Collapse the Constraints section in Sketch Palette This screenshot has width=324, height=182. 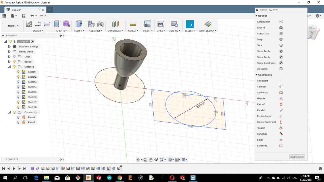tap(256, 75)
